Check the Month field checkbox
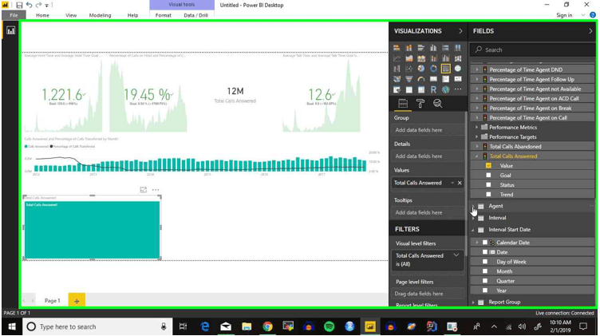 (x=485, y=271)
